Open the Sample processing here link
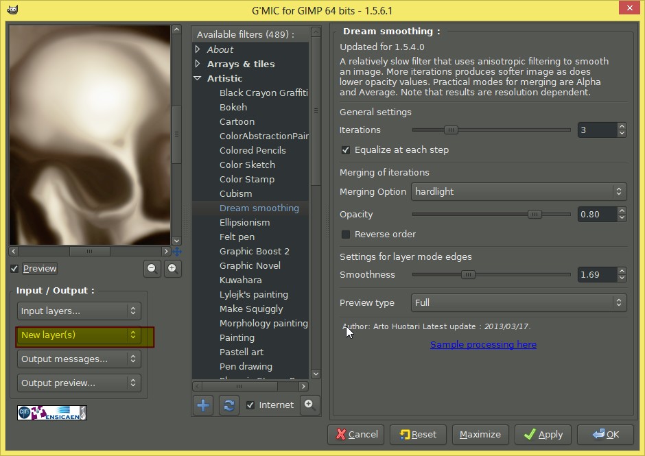Screen dimensions: 645x456 pyautogui.click(x=483, y=344)
